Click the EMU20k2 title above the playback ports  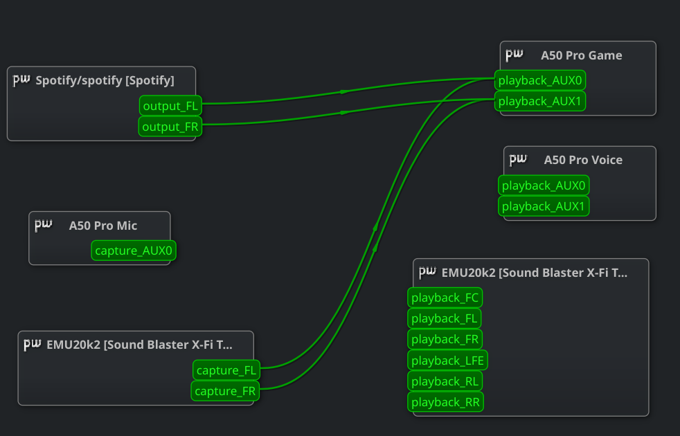tap(535, 273)
